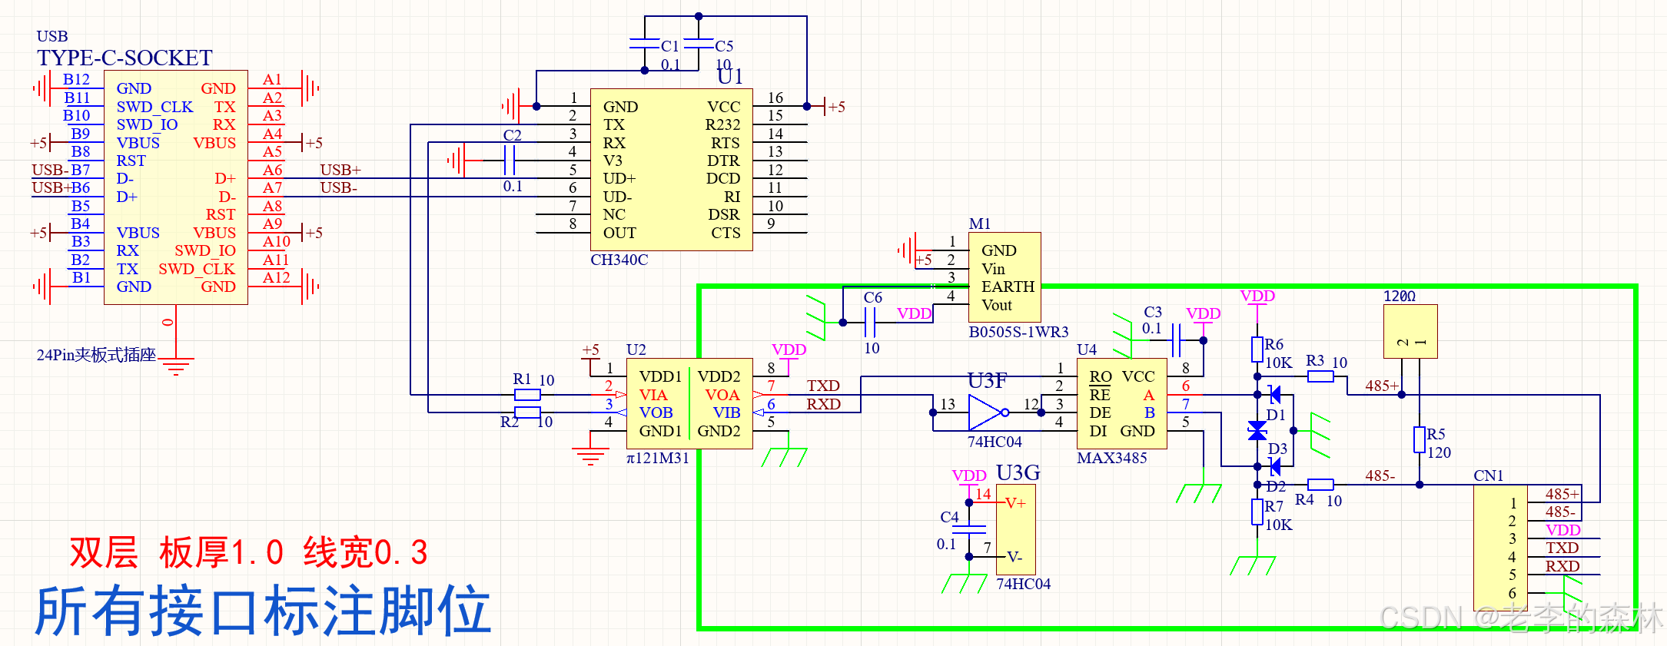1667x646 pixels.
Task: Select the U3F inverter triangle symbol
Action: click(x=988, y=412)
